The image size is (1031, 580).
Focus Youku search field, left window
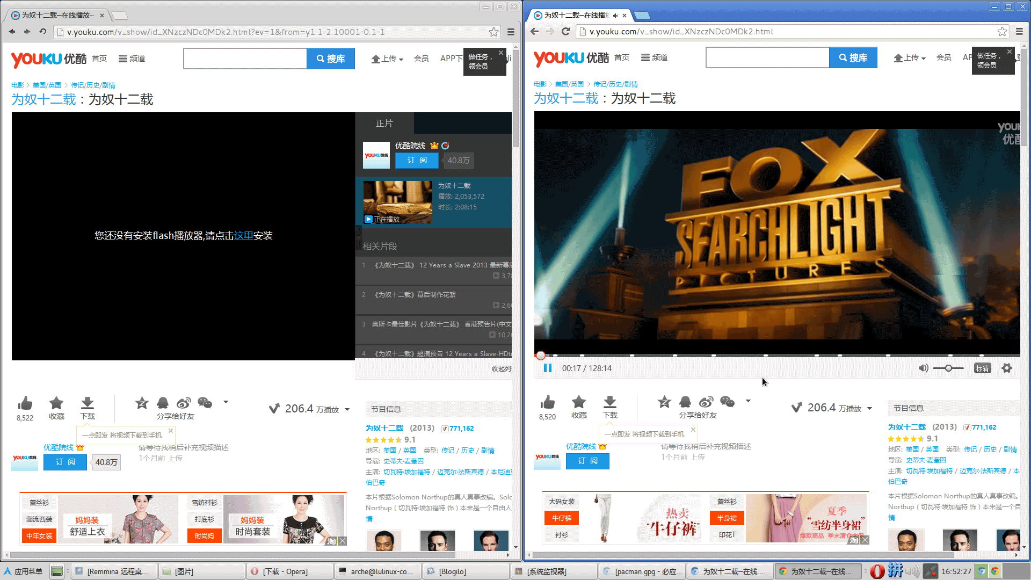coord(245,59)
